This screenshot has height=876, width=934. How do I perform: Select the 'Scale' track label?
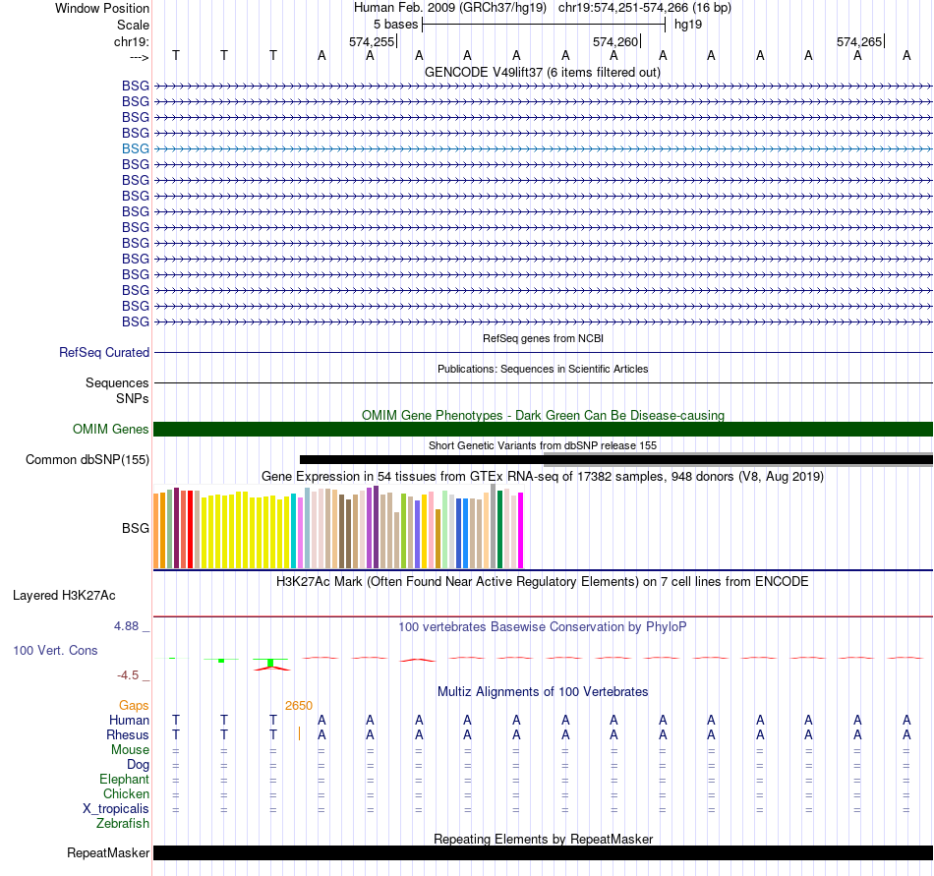click(x=133, y=25)
